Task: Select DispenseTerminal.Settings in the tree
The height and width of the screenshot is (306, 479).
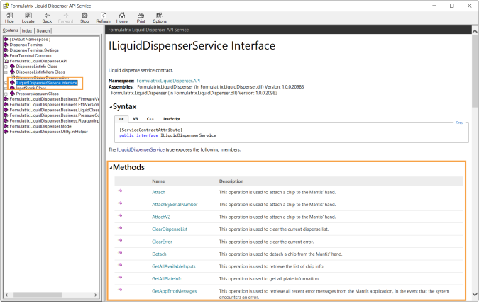Action: point(34,50)
